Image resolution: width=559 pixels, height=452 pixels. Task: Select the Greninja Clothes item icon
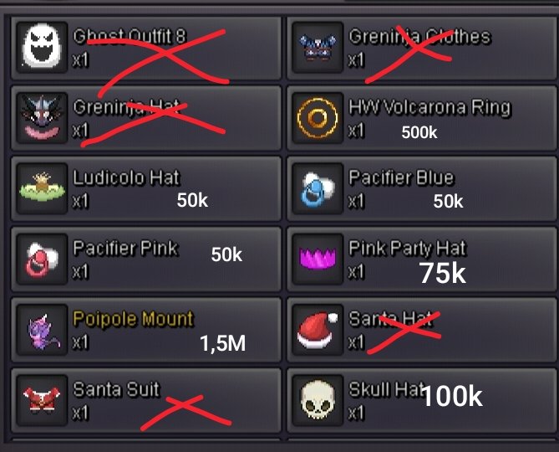pos(318,47)
